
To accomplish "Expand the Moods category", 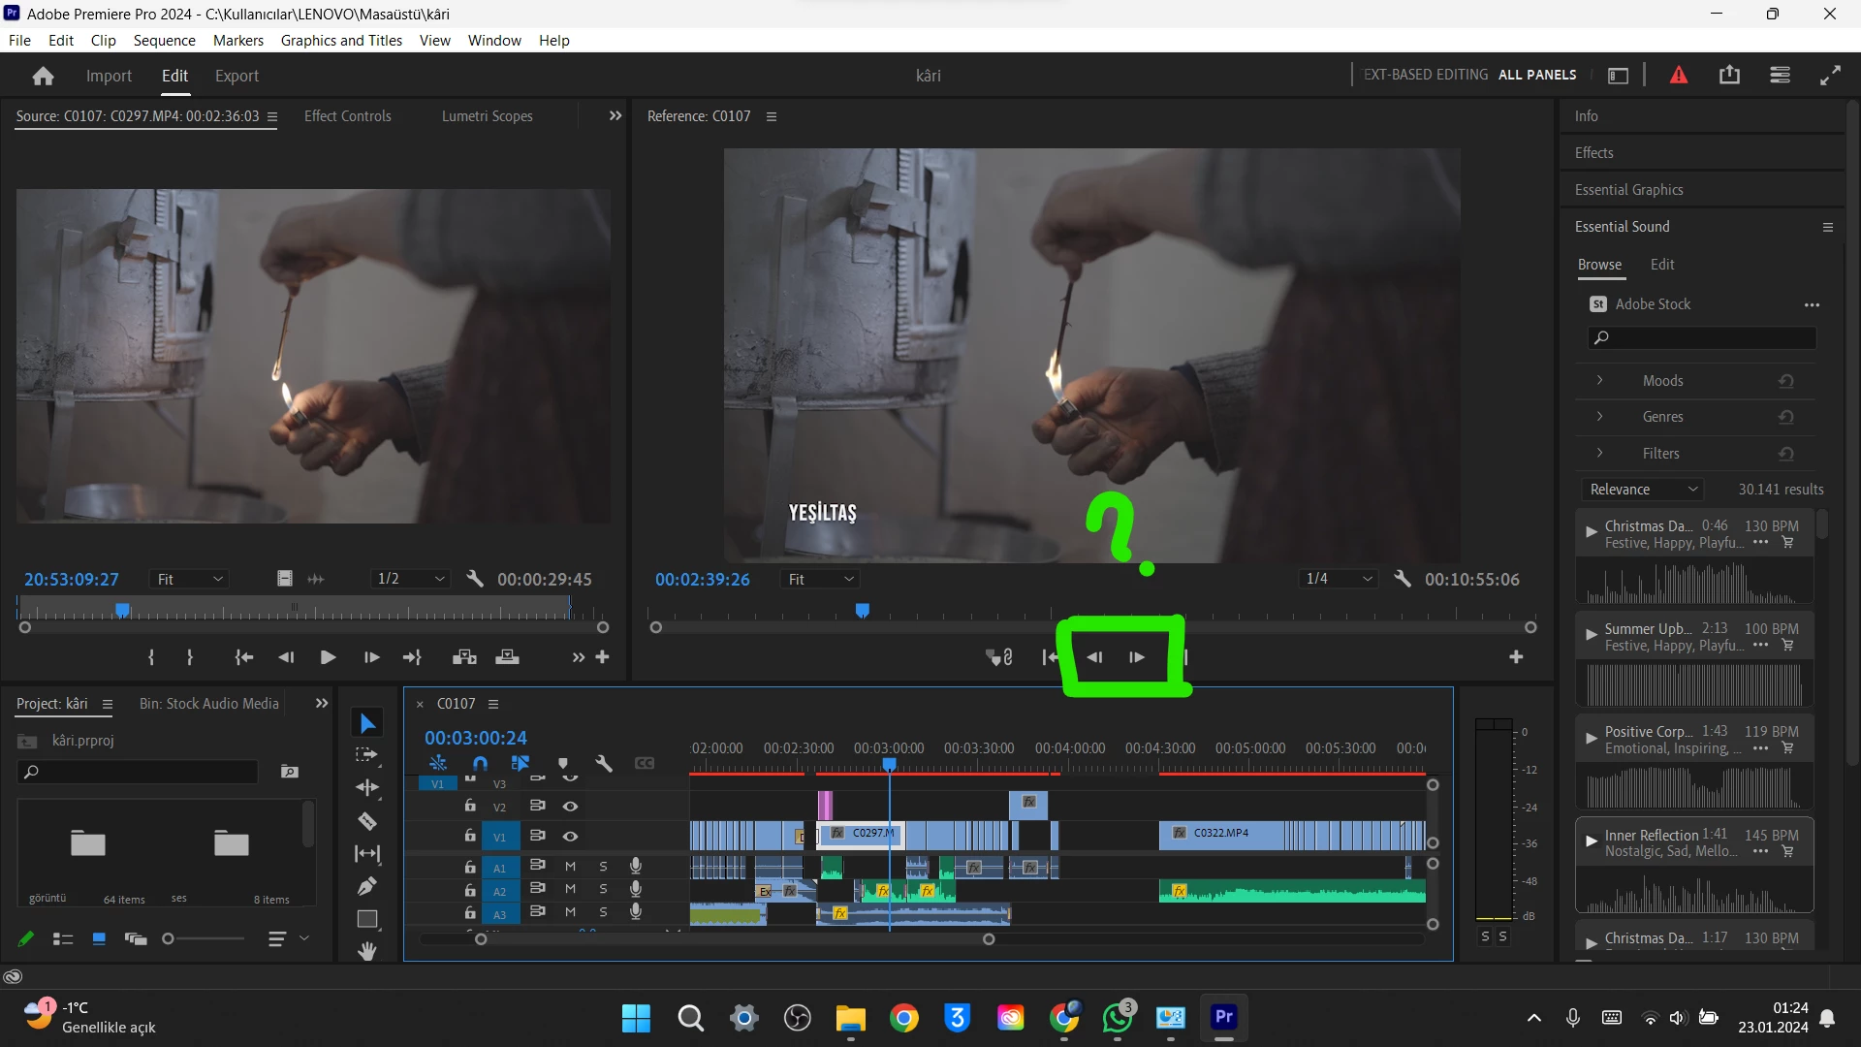I will pos(1599,381).
